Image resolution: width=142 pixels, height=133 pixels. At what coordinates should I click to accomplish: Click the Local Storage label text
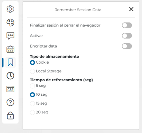coord(49,71)
